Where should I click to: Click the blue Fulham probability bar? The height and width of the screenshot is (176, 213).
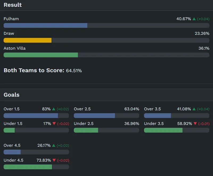pyautogui.click(x=45, y=26)
